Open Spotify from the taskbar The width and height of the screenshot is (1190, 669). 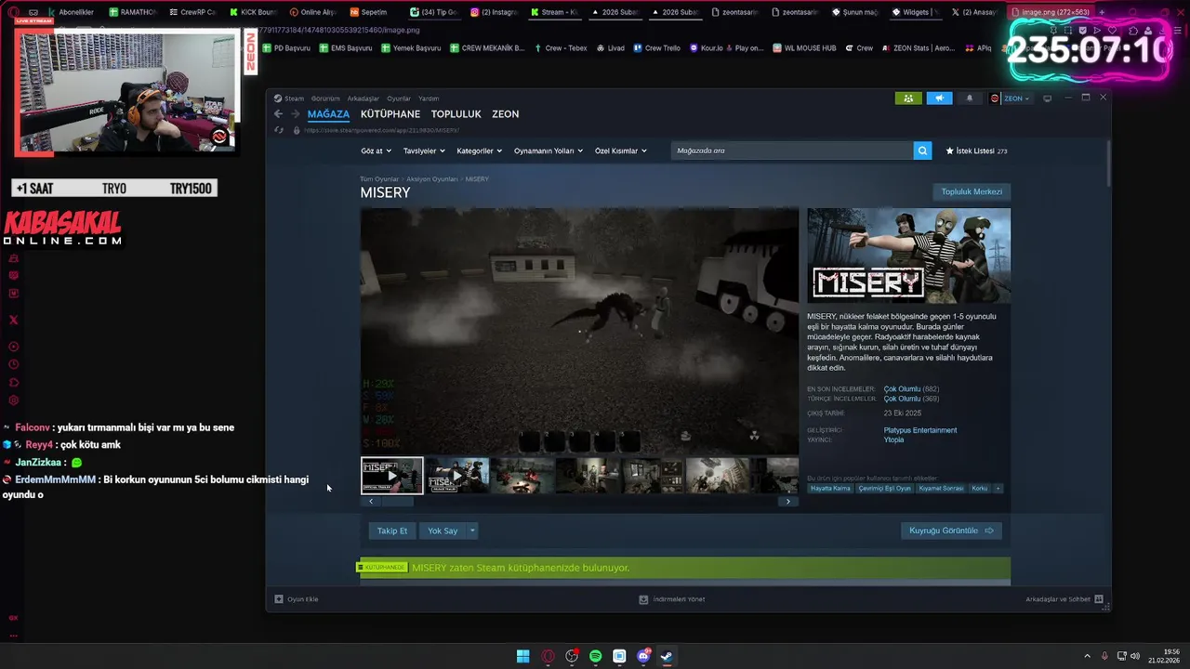(596, 656)
